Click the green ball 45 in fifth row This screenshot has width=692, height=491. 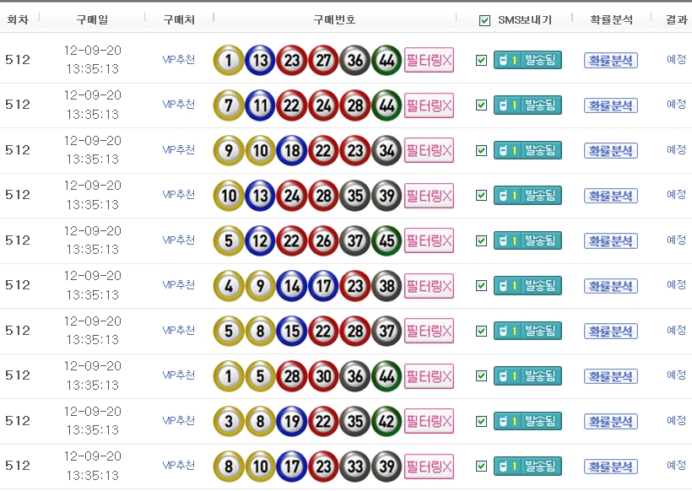(387, 240)
